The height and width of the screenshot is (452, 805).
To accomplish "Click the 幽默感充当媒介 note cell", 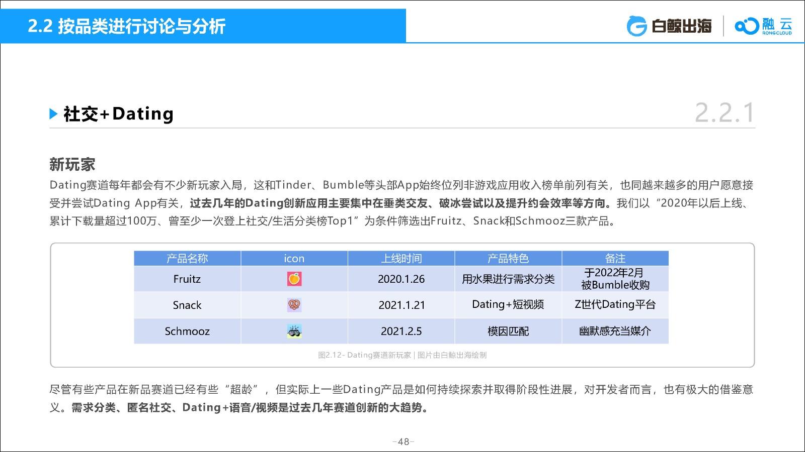I will click(x=615, y=331).
